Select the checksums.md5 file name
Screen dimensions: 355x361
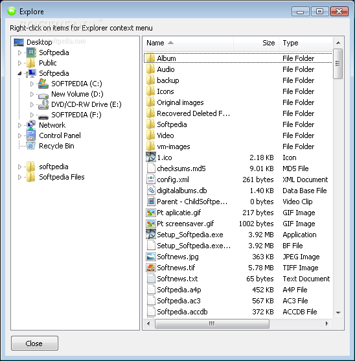[181, 169]
